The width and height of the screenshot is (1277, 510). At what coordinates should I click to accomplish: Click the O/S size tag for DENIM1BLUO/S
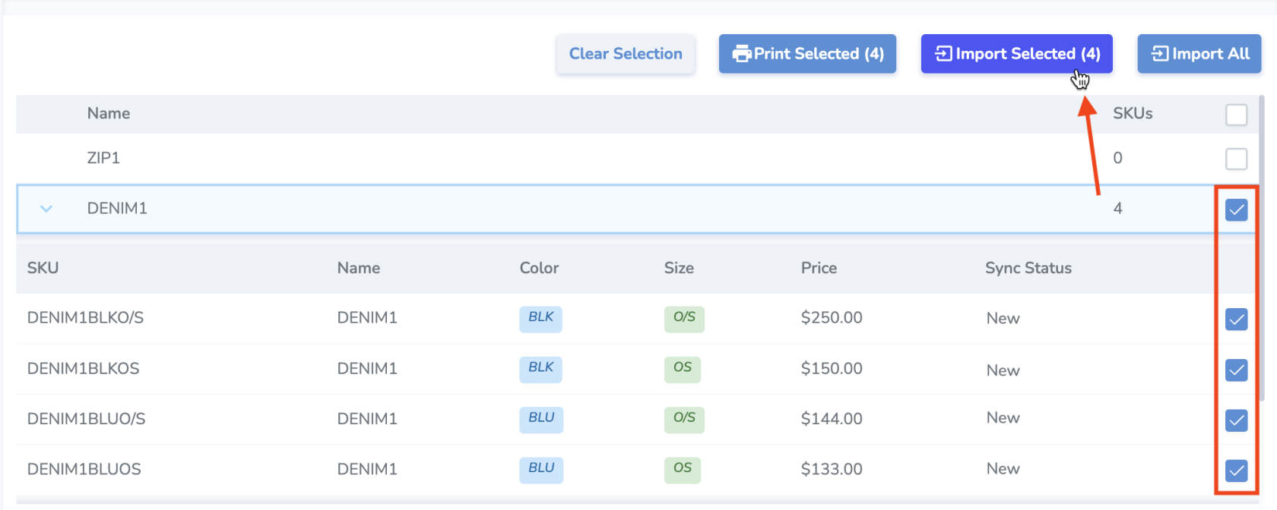pyautogui.click(x=684, y=418)
